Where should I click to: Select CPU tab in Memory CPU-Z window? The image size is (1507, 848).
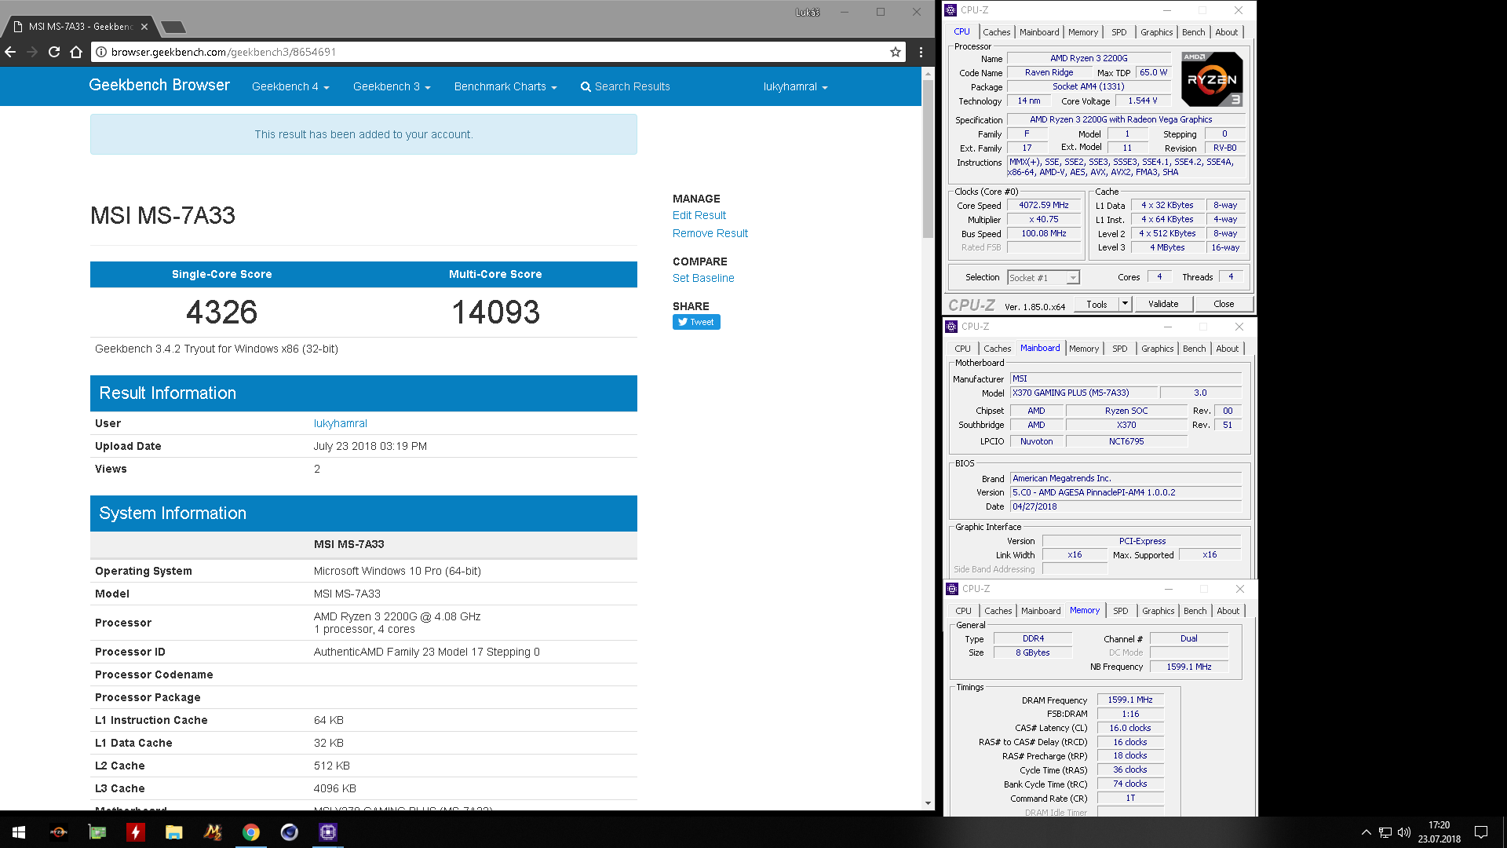pos(963,611)
